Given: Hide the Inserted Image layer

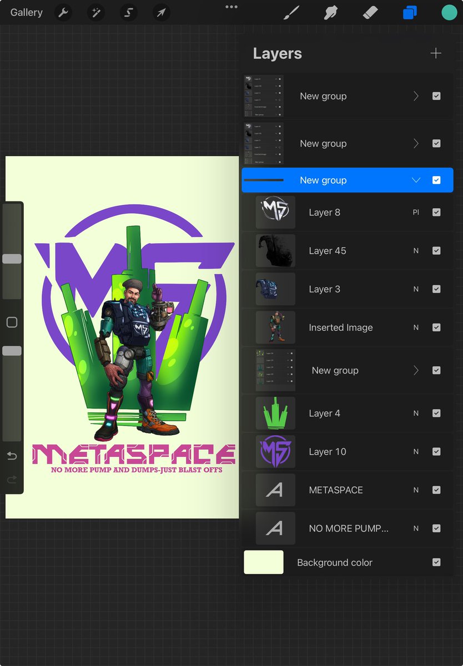Looking at the screenshot, I should (x=436, y=327).
